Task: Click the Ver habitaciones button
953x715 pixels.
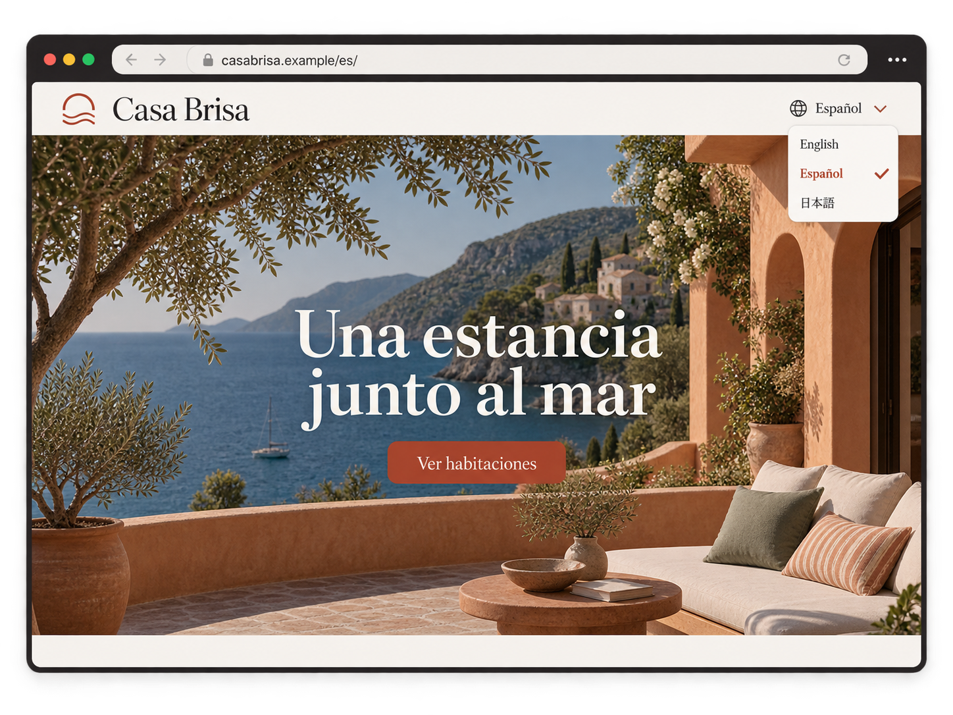Action: coord(476,463)
